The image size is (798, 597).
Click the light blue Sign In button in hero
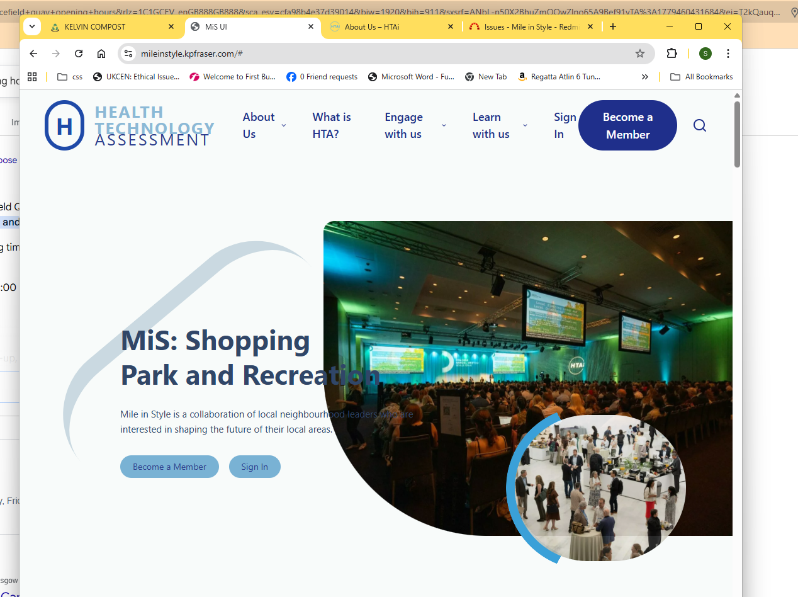point(255,467)
